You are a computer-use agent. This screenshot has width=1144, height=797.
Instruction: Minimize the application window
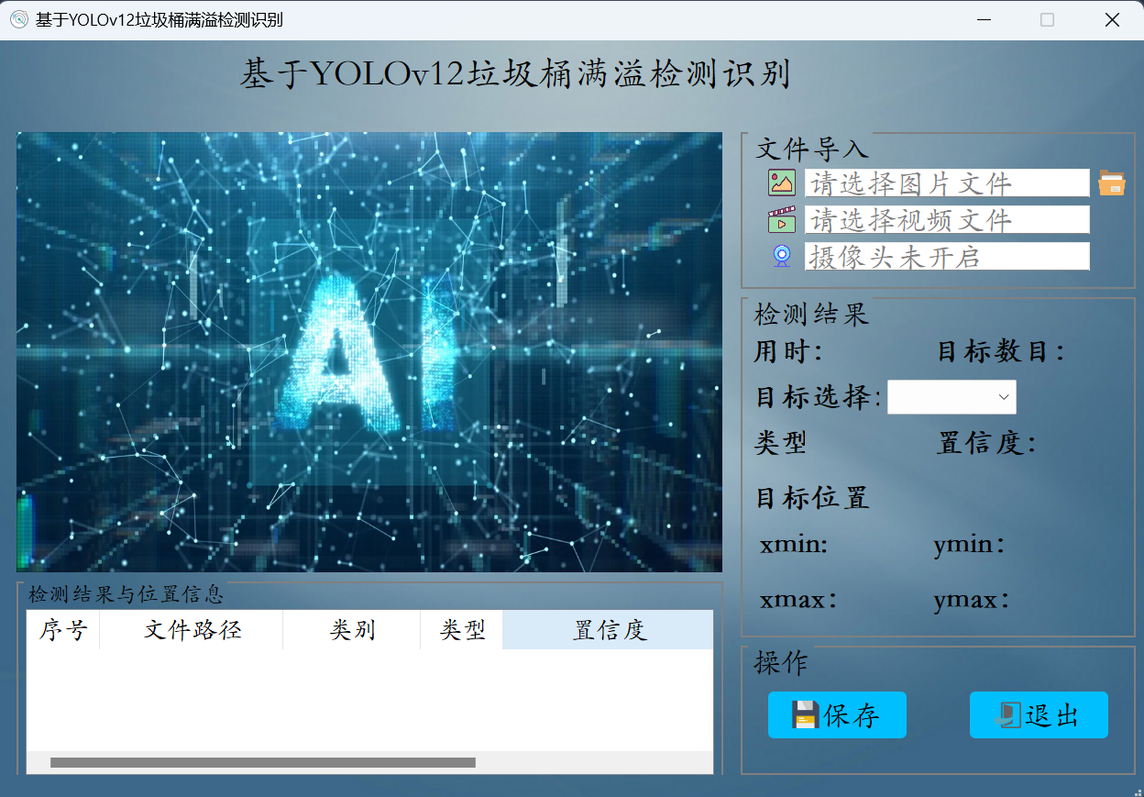click(984, 19)
